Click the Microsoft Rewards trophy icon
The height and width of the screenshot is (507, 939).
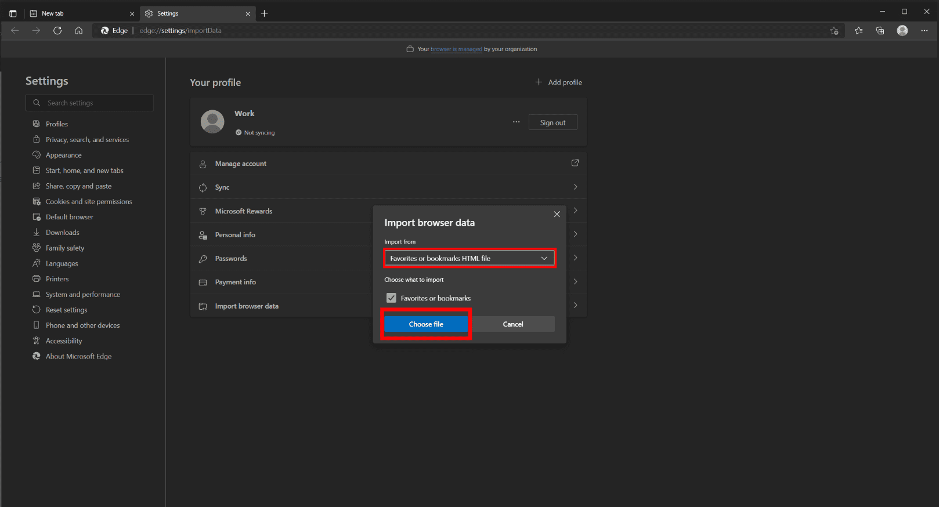[203, 211]
